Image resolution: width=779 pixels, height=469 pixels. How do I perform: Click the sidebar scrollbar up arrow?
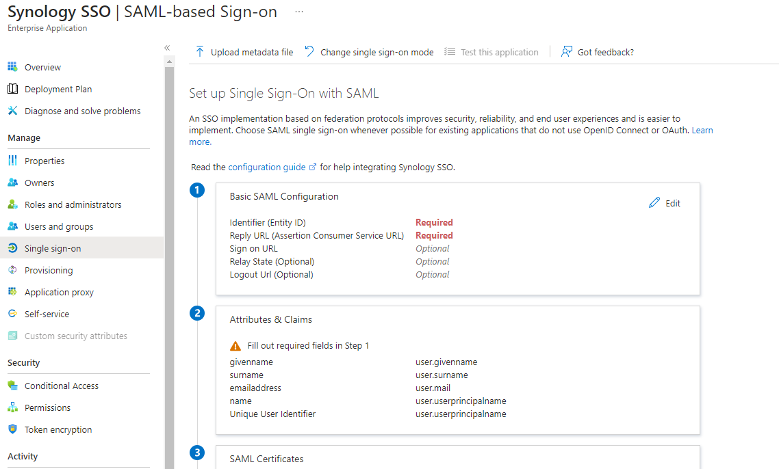tap(169, 62)
